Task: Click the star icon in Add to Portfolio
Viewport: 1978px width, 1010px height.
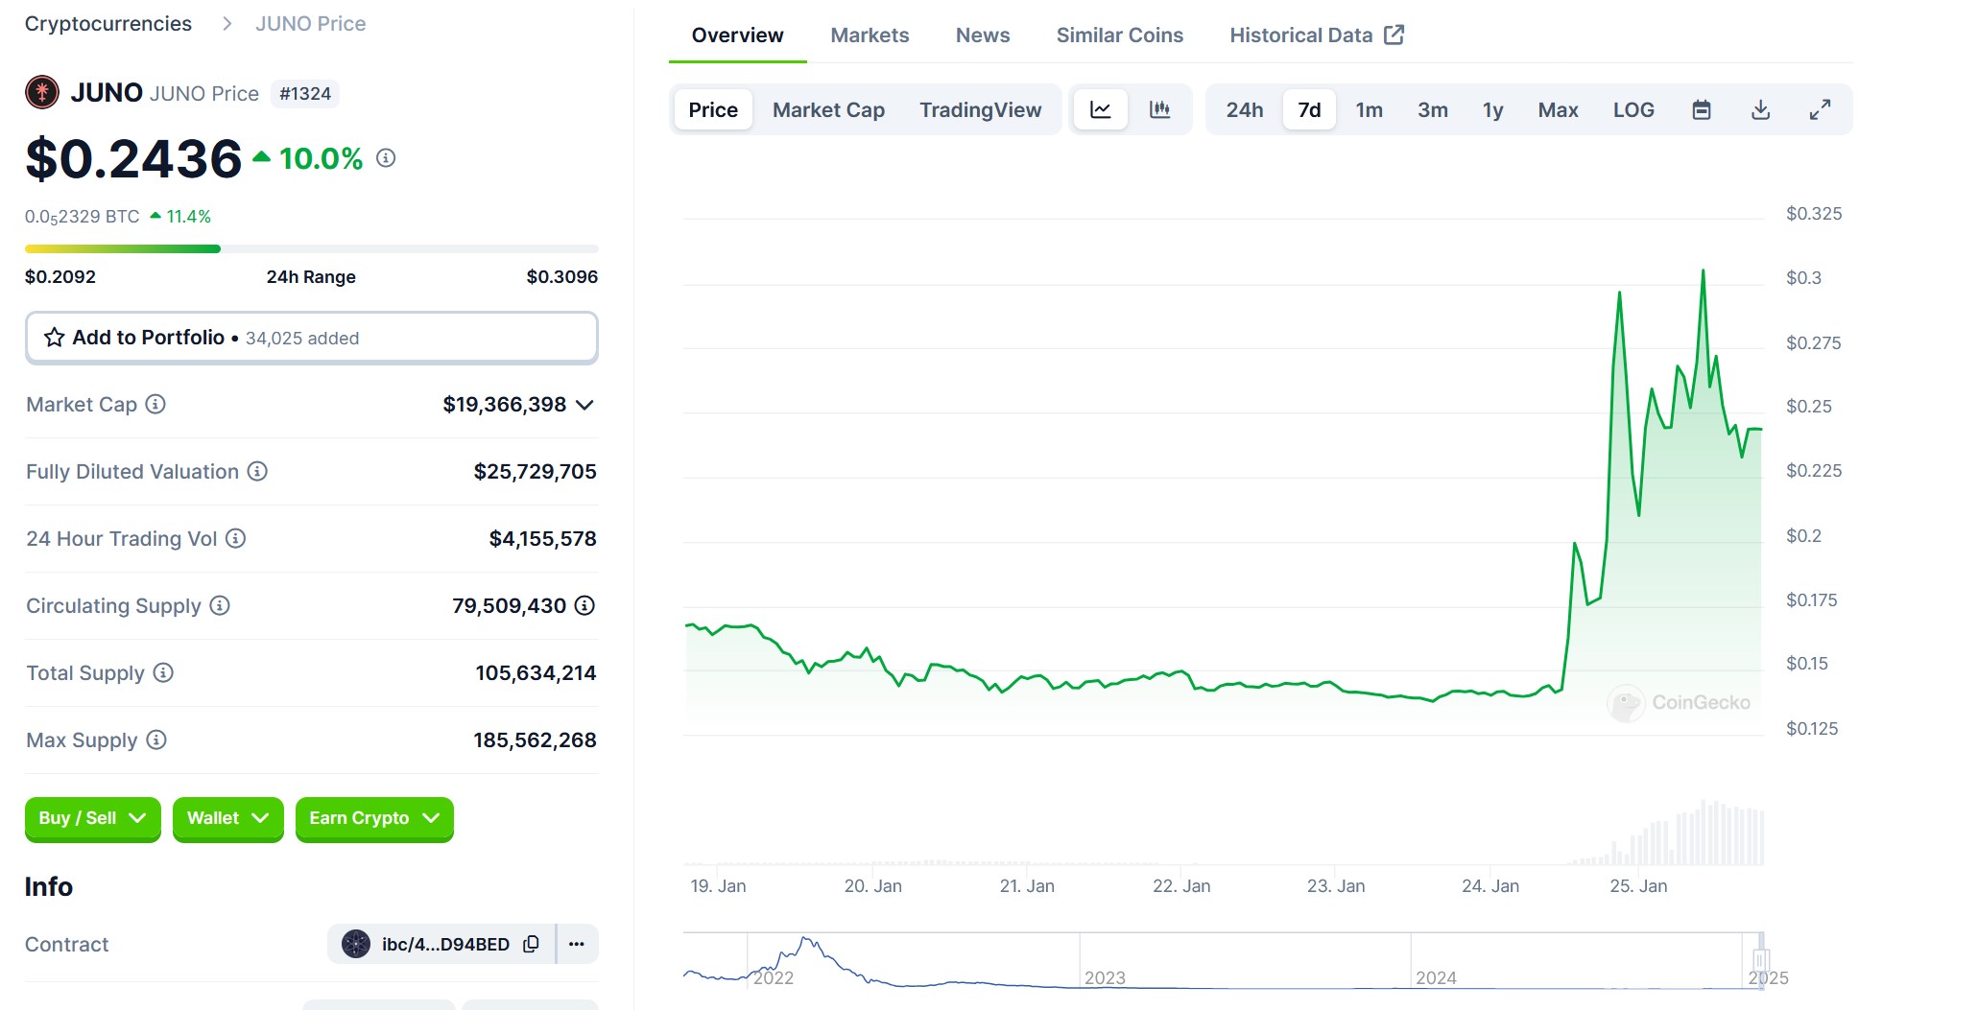Action: [55, 338]
